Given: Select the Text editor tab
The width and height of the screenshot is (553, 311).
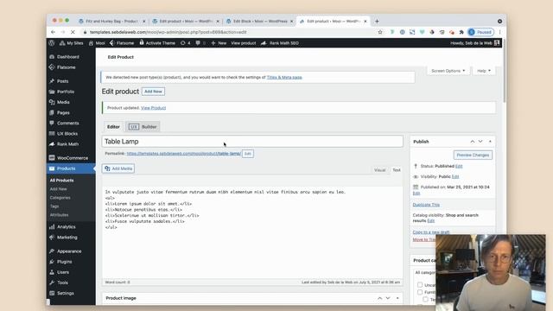Looking at the screenshot, I should click(x=397, y=170).
